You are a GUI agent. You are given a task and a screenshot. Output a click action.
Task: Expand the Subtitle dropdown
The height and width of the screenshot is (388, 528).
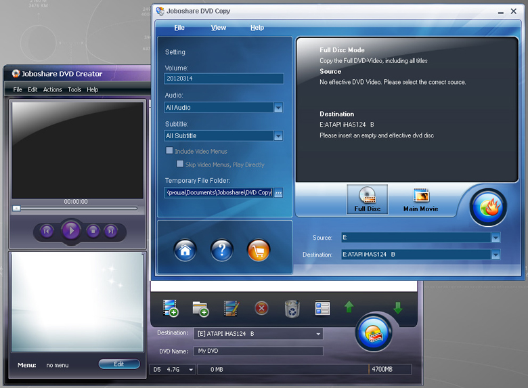coord(278,136)
